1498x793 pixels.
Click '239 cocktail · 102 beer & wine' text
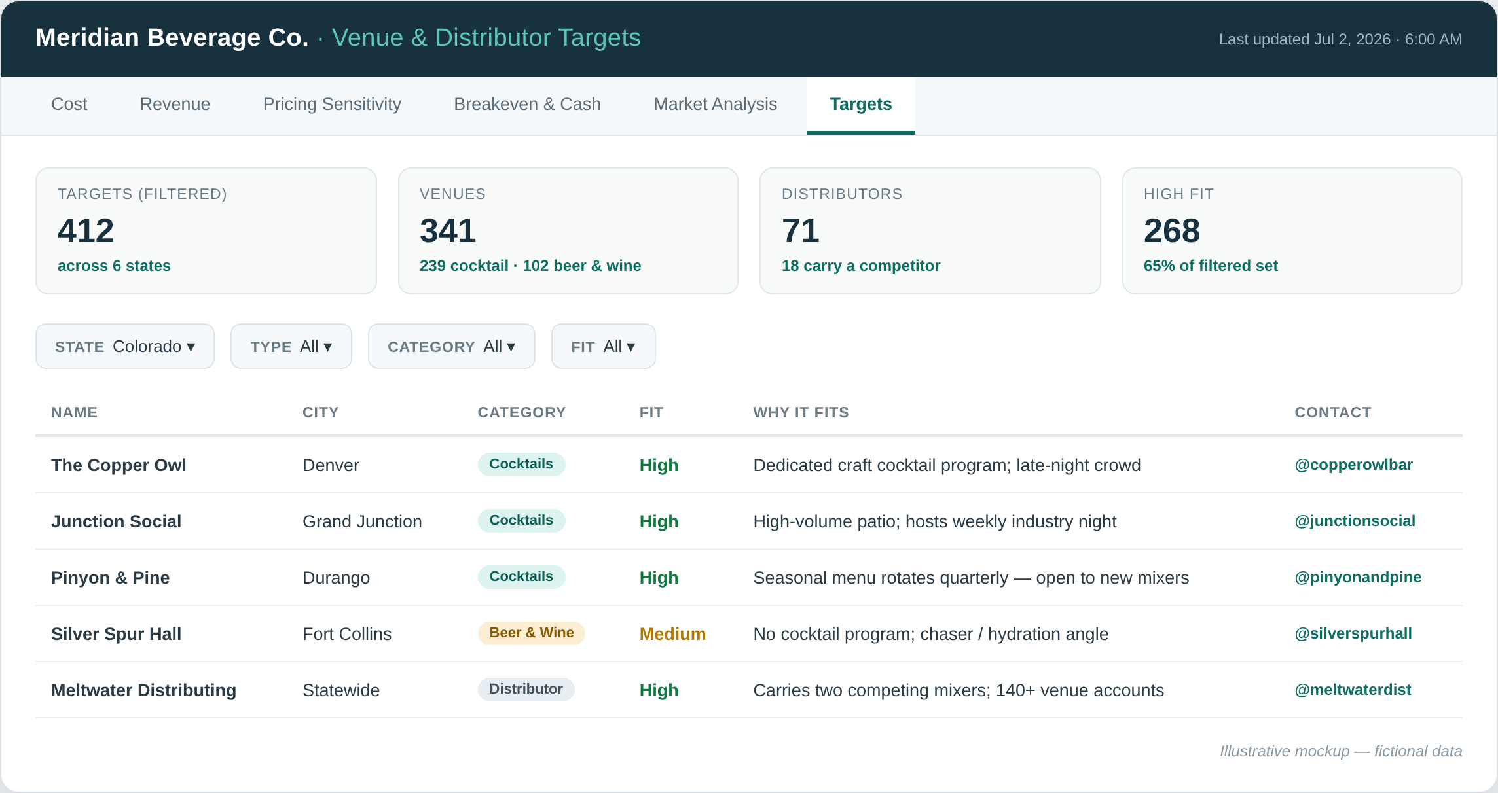530,266
